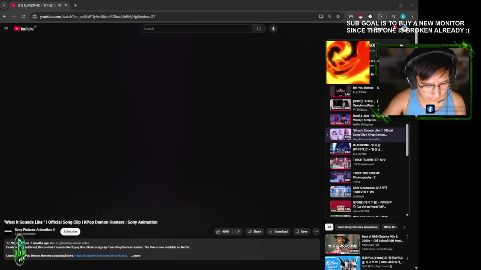
Task: Go to YouTube home via logo
Action: point(24,28)
